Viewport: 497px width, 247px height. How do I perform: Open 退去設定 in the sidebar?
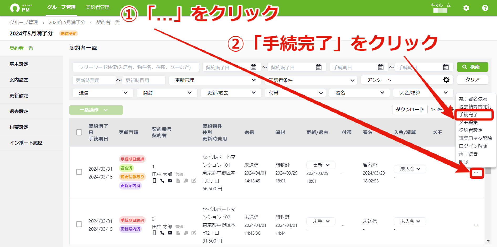click(x=32, y=111)
